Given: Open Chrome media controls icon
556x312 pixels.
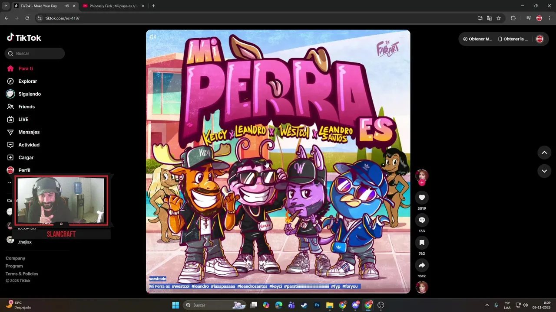Looking at the screenshot, I should [529, 18].
